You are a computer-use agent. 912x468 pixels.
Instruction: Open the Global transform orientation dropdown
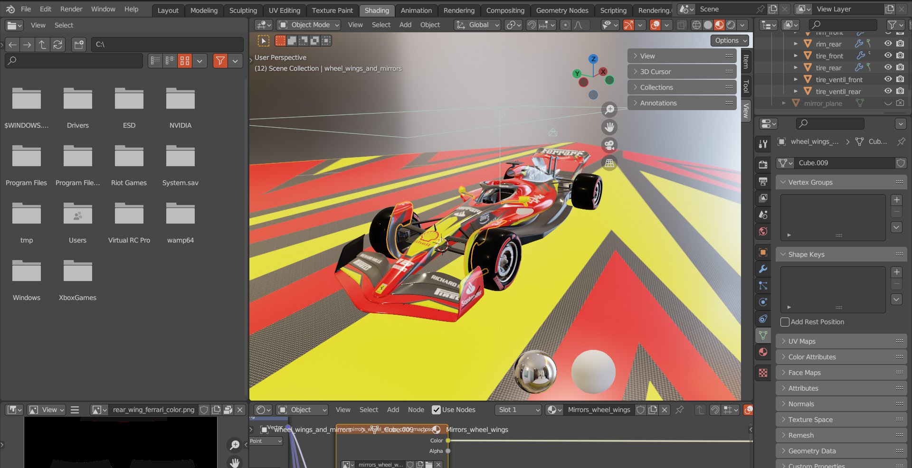[477, 25]
